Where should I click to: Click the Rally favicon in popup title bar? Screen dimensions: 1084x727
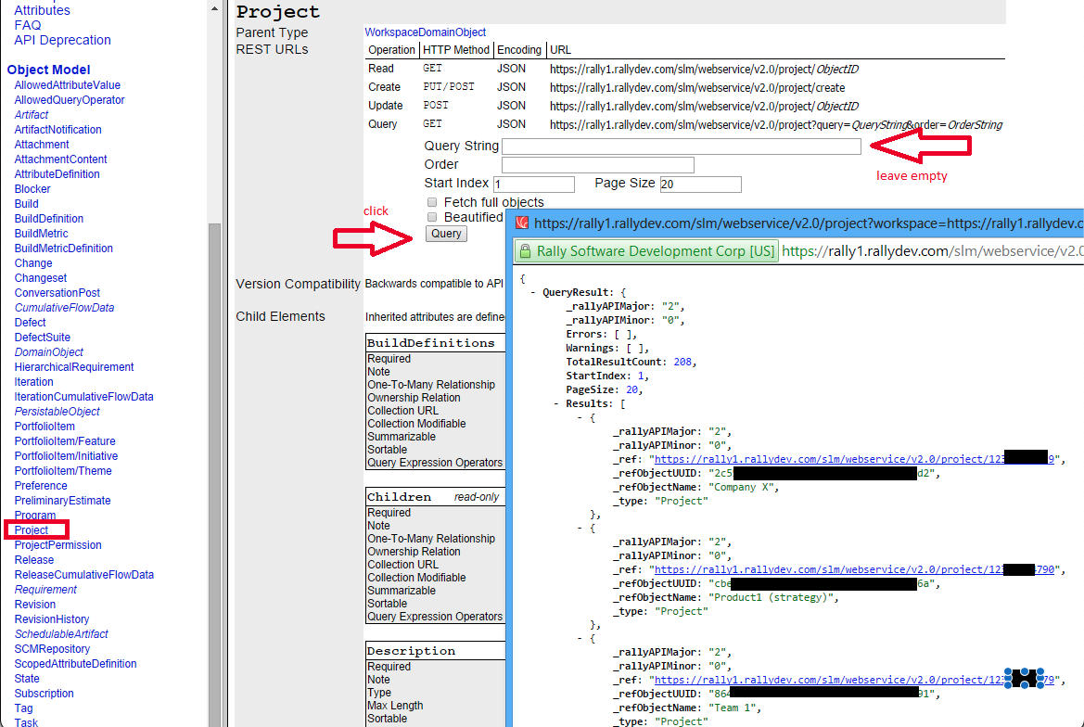522,223
